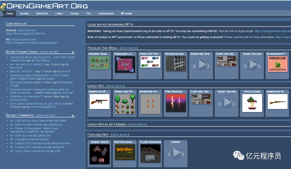Open the OpenGameArt Discord link
291x169 pixels.
pos(27,30)
